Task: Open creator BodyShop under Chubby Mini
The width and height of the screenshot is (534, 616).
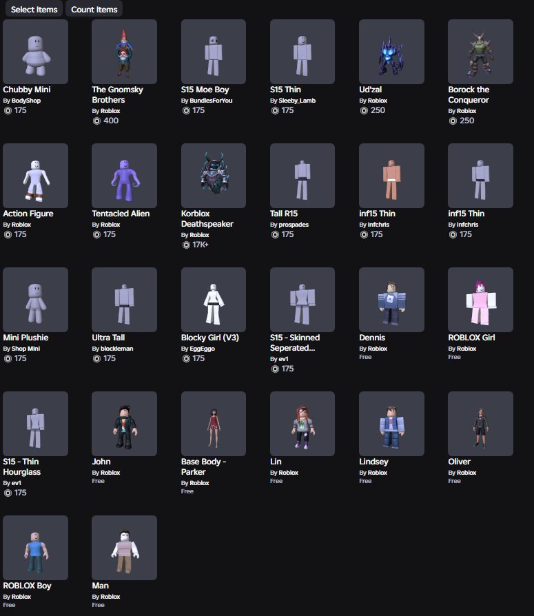Action: pos(26,101)
